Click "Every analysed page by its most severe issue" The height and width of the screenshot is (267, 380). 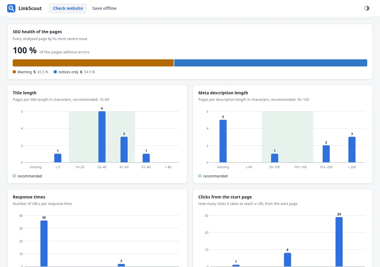pos(50,39)
